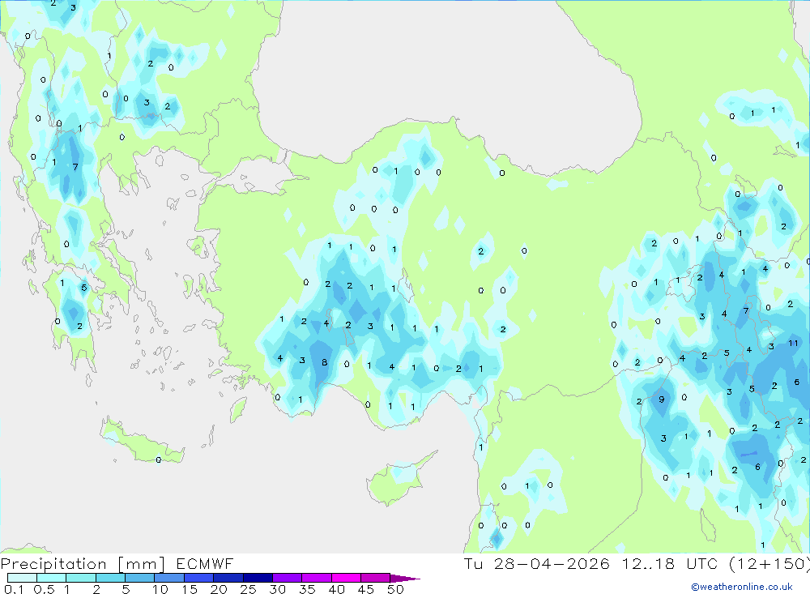Click the legend scale label '5'
The height and width of the screenshot is (594, 810).
tap(126, 589)
